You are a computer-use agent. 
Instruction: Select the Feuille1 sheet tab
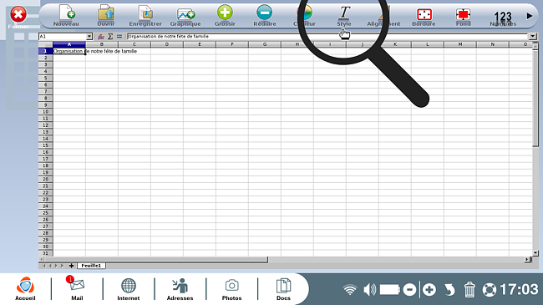(x=91, y=266)
